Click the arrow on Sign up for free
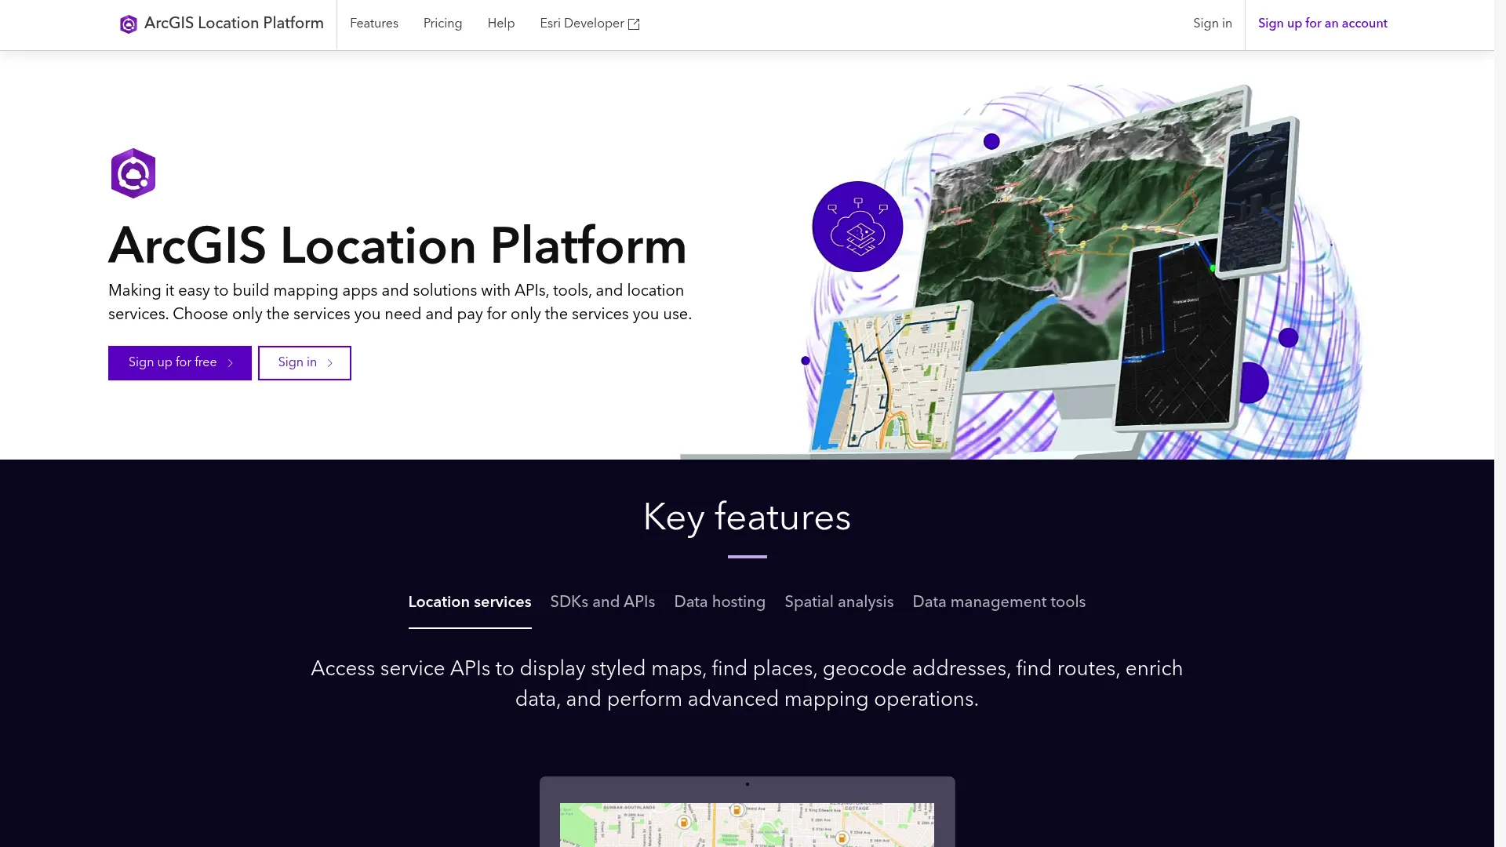Image resolution: width=1506 pixels, height=847 pixels. coord(230,363)
